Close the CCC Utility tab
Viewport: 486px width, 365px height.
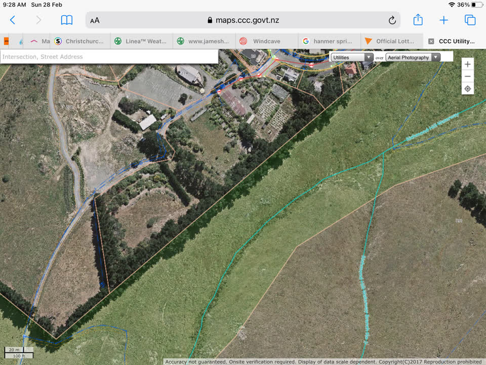pyautogui.click(x=431, y=41)
